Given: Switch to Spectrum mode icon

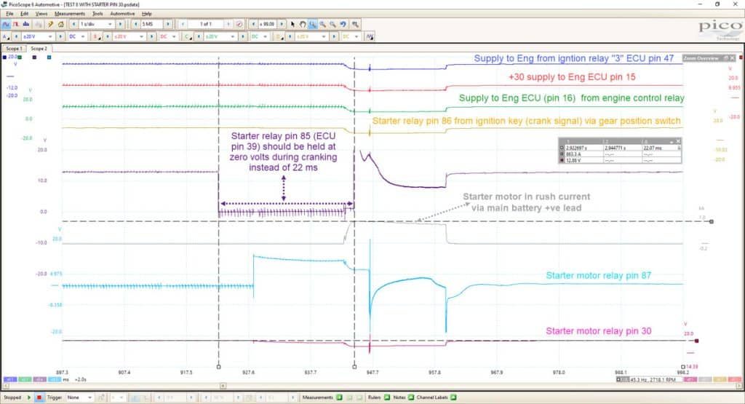Looking at the screenshot, I should point(26,24).
